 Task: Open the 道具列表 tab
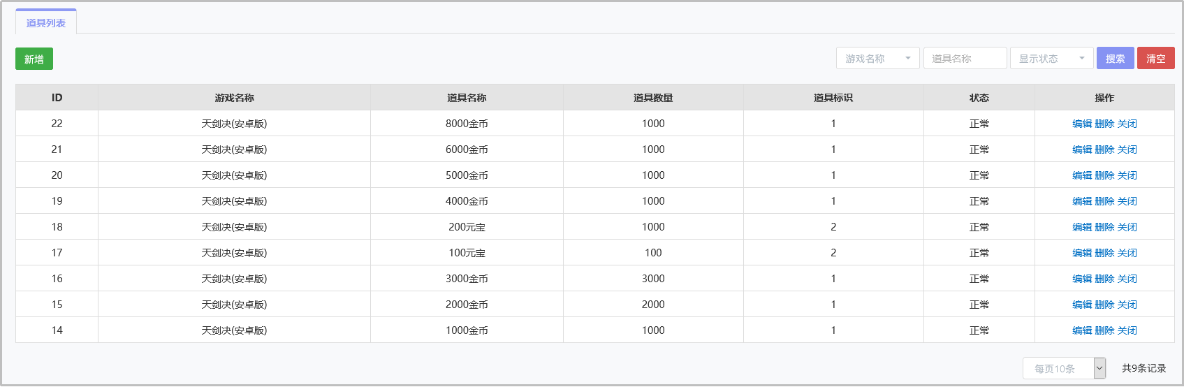[x=46, y=22]
